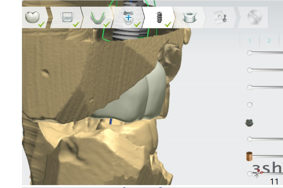Viewport: 283px width, 188px height.
Task: Select the standalone round radio circle
Action: (x=250, y=105)
